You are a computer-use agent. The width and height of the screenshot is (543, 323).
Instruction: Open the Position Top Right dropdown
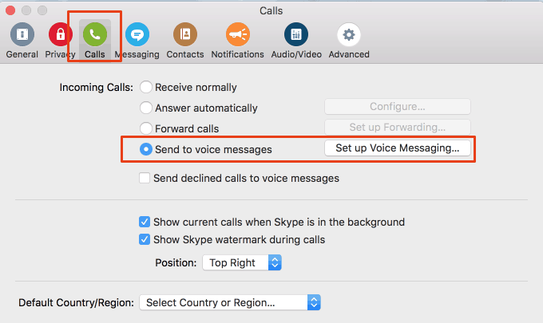(x=242, y=263)
